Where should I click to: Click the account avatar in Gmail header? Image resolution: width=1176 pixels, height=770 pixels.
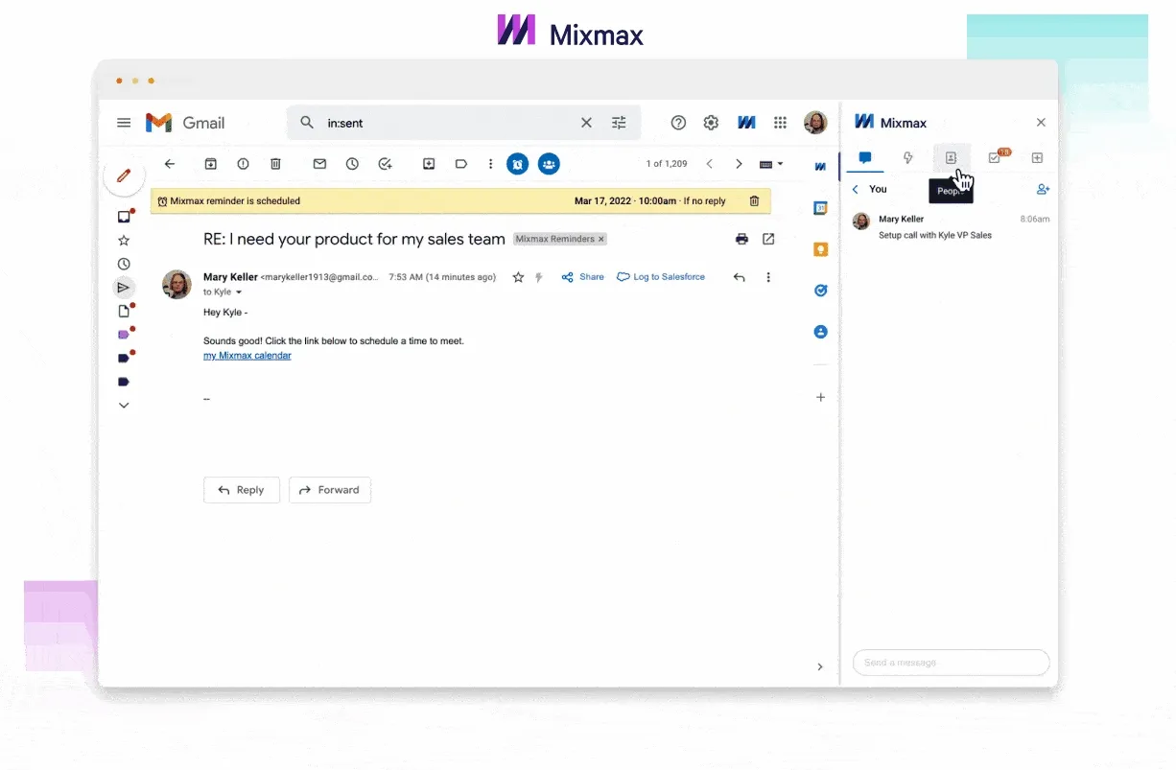click(x=815, y=123)
